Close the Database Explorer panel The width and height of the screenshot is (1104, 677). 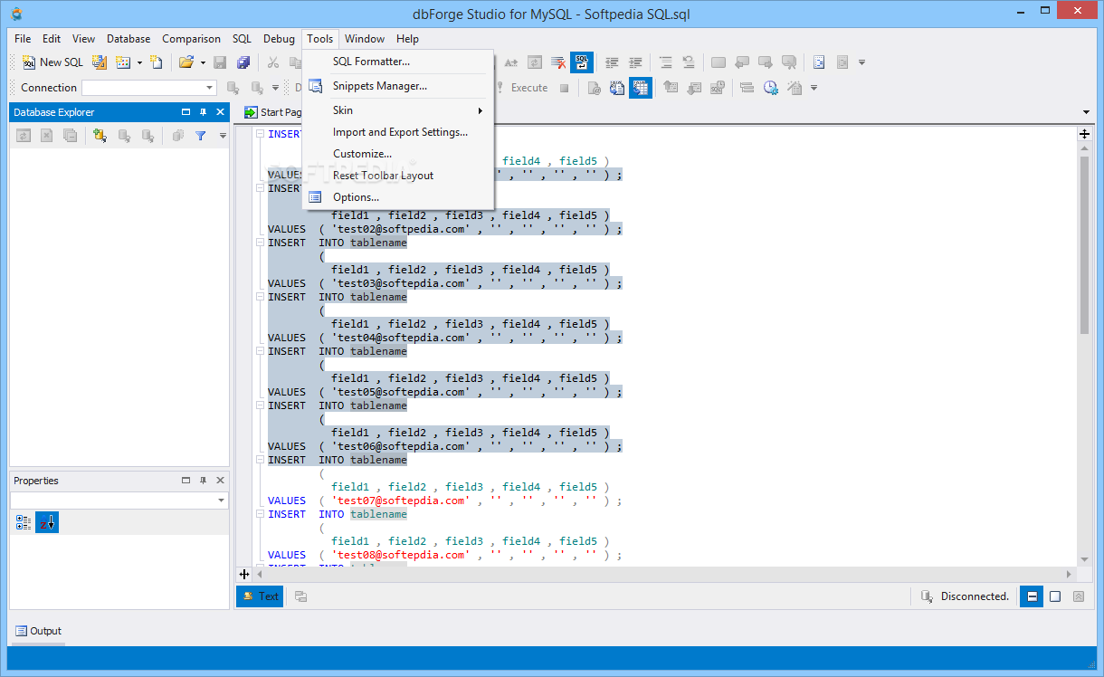click(220, 112)
